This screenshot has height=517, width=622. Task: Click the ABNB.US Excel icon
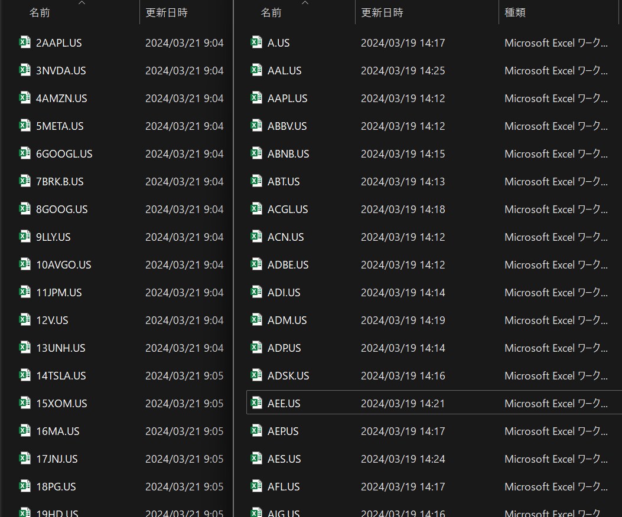coord(256,153)
